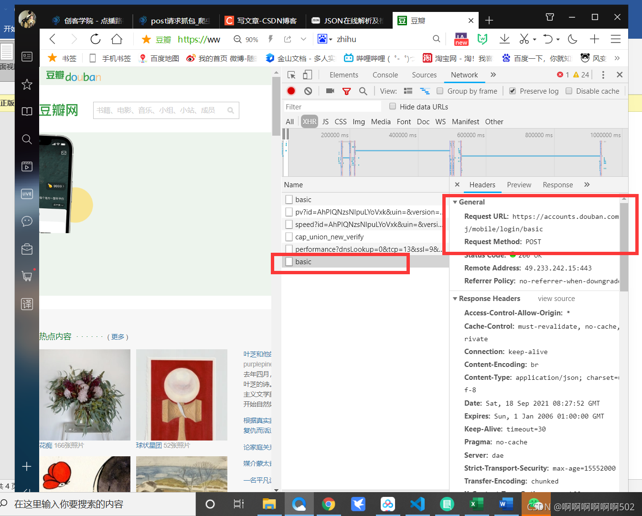The image size is (642, 516).
Task: Tick the checkbox for the pv?id request
Action: click(x=289, y=212)
